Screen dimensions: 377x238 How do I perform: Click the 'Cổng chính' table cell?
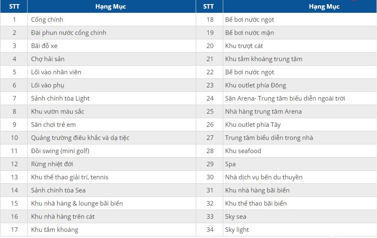[x=47, y=20]
